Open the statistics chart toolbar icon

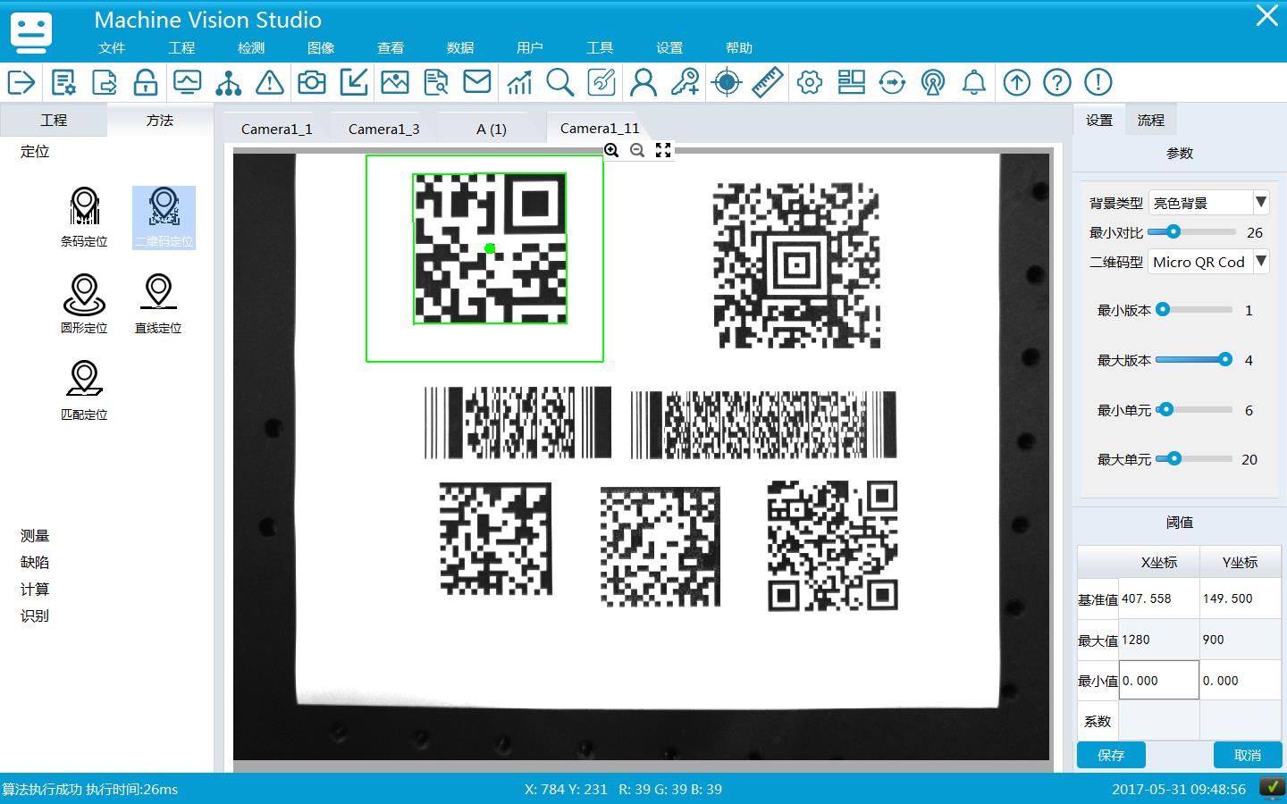point(519,82)
